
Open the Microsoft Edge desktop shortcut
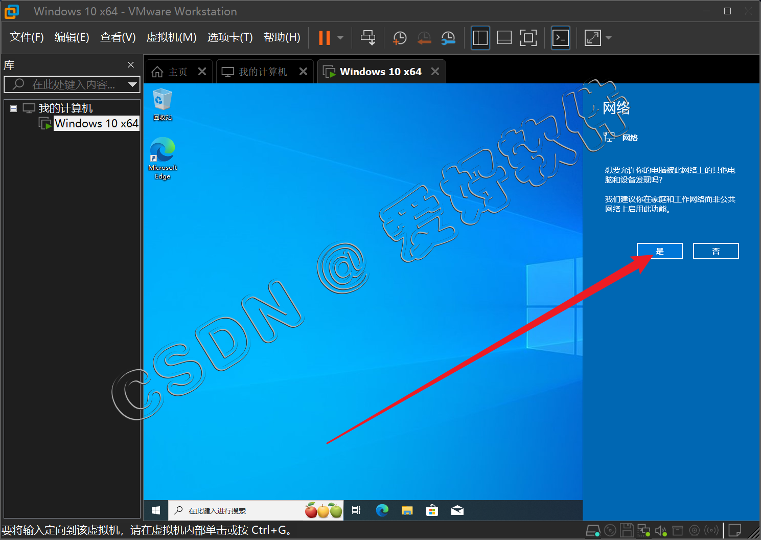tap(163, 159)
